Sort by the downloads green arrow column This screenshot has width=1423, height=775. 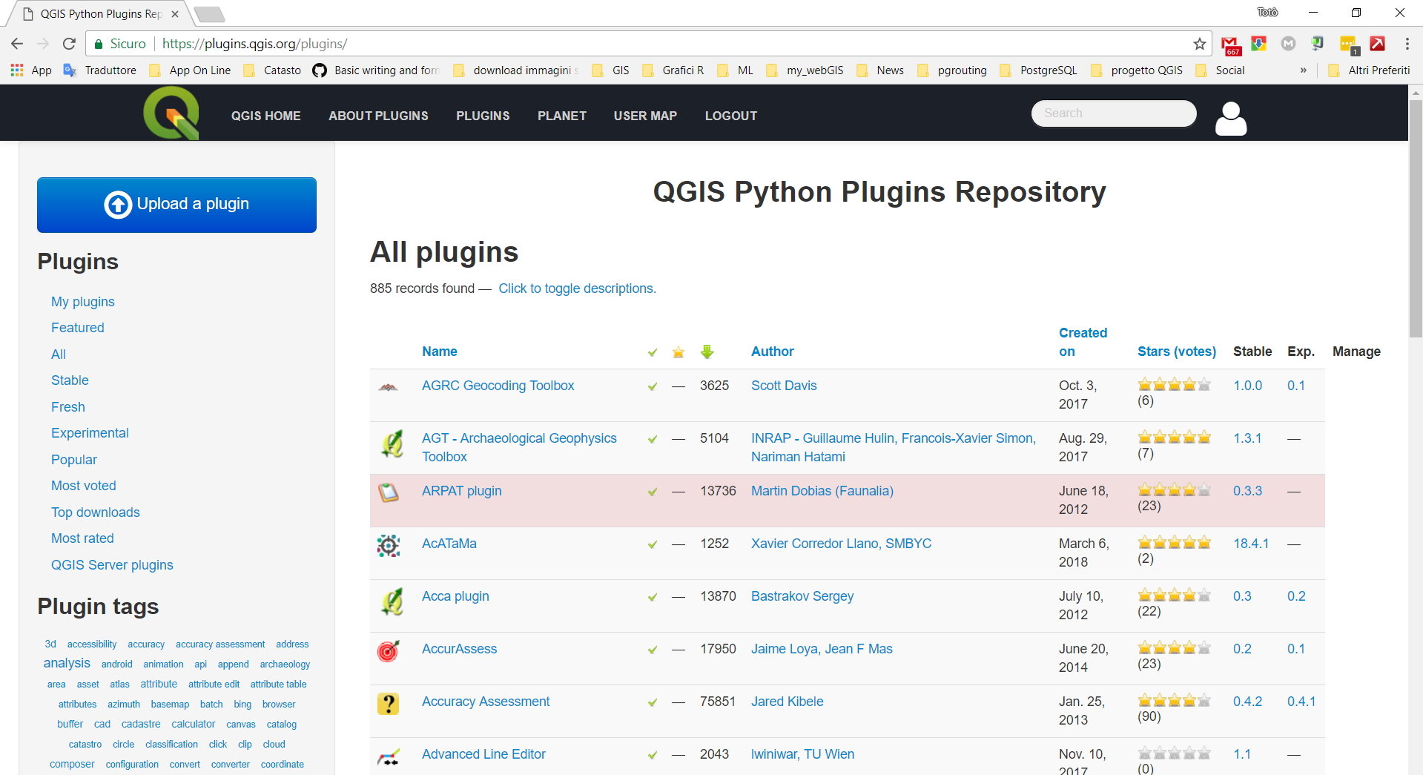[707, 352]
